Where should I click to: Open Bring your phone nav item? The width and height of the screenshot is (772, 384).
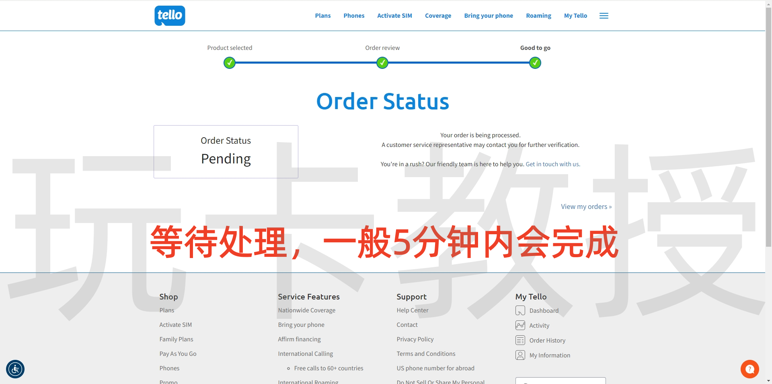point(489,16)
